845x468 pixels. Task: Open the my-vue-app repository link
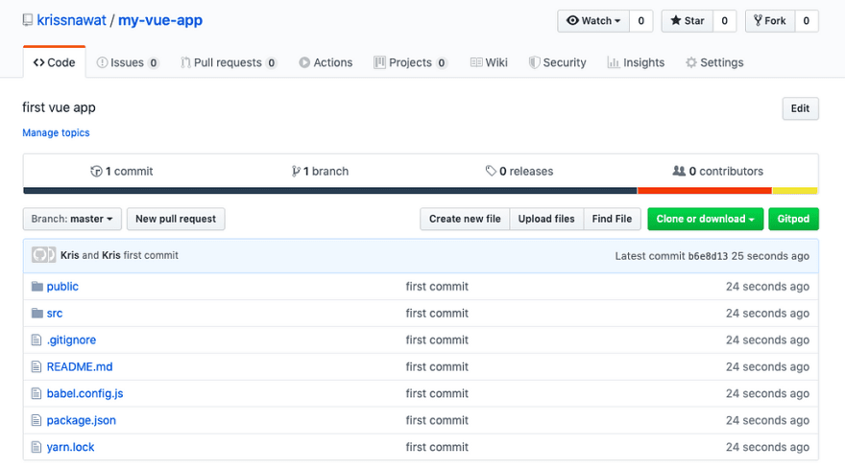coord(160,20)
